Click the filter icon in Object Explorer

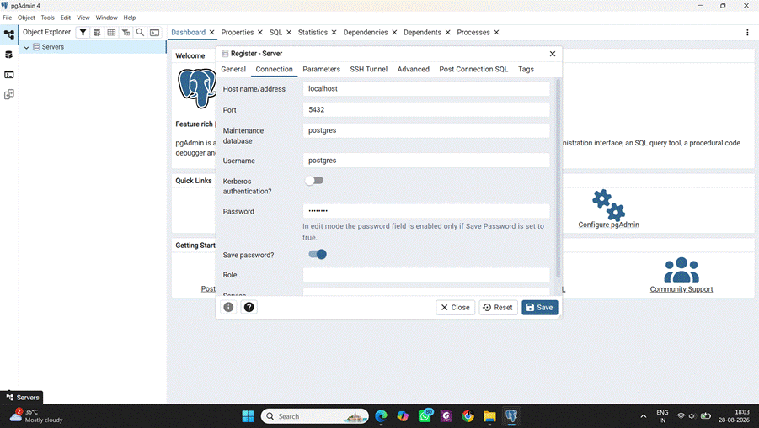coord(83,32)
